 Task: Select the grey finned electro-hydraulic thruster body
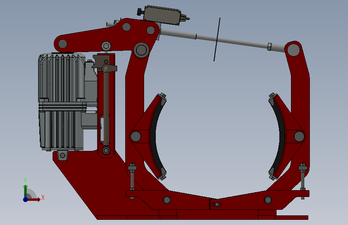pyautogui.click(x=62, y=102)
